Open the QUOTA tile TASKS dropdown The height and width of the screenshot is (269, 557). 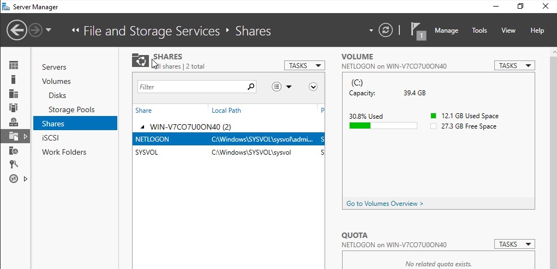(x=514, y=244)
